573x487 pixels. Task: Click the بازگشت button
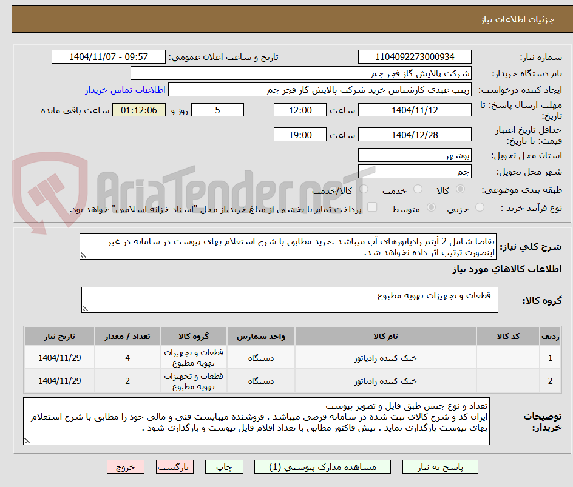pos(175,466)
